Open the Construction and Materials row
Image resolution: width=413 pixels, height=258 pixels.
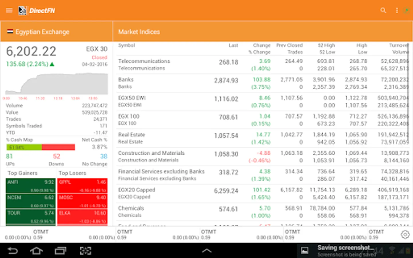263,157
